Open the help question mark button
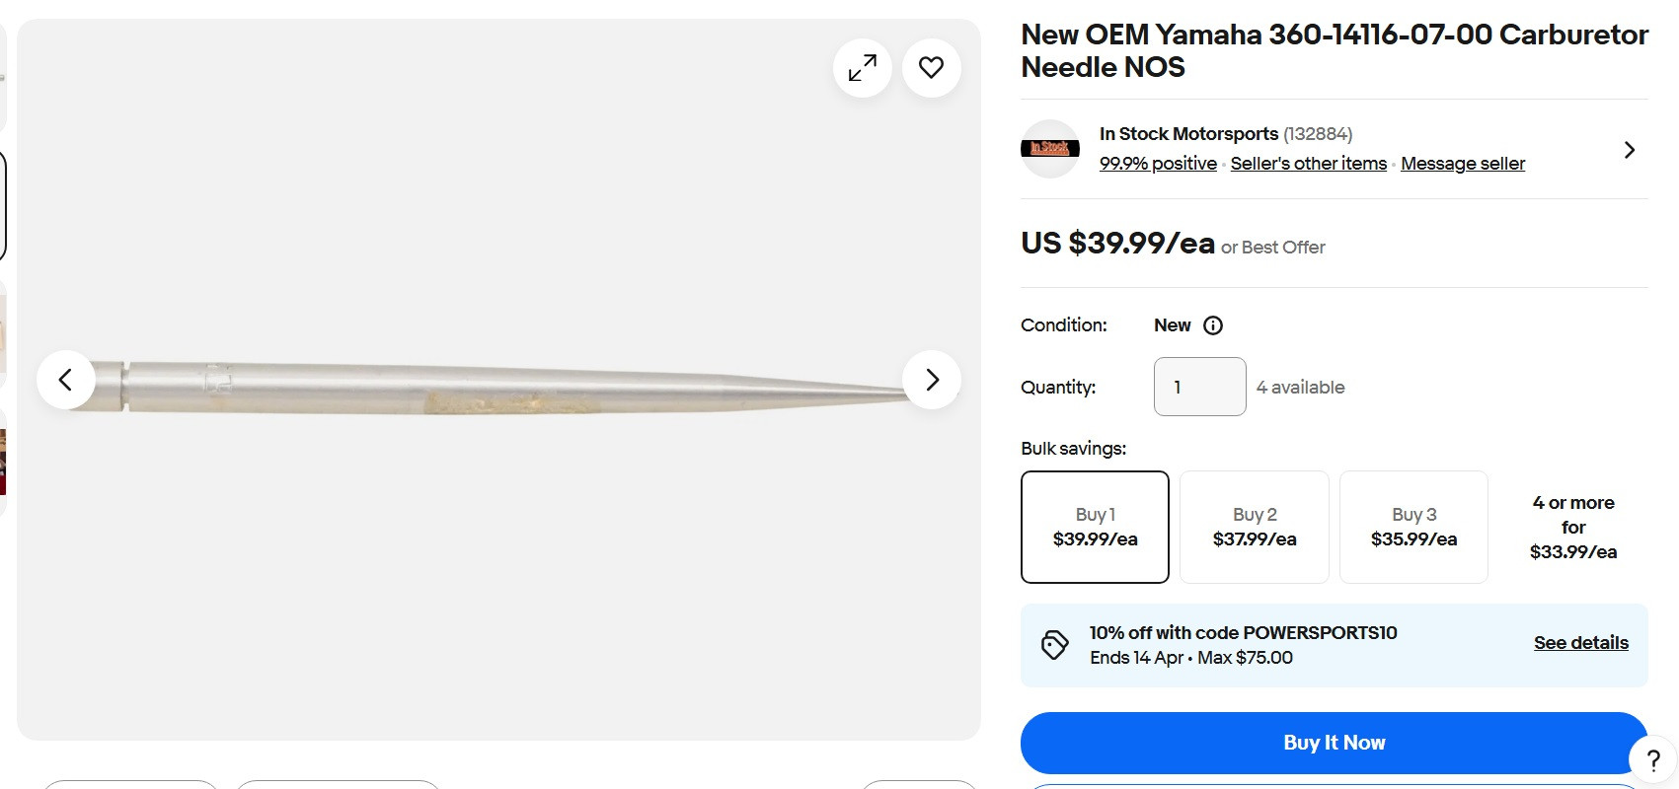The height and width of the screenshot is (789, 1679). click(x=1653, y=760)
